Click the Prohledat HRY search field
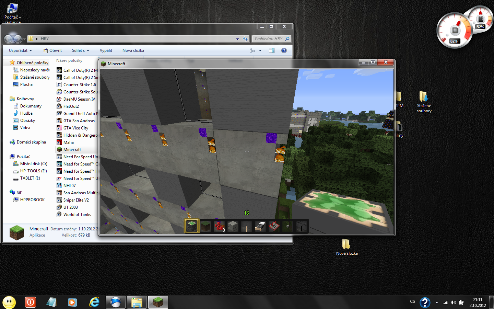The image size is (494, 309). point(271,39)
